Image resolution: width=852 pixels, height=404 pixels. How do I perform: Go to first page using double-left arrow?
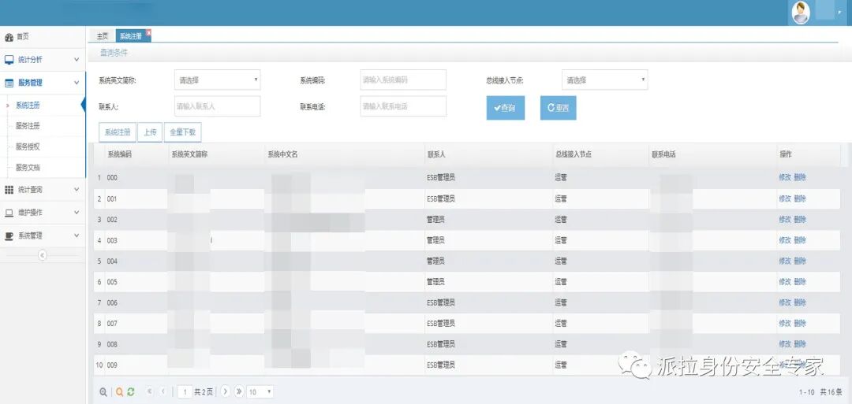[149, 391]
